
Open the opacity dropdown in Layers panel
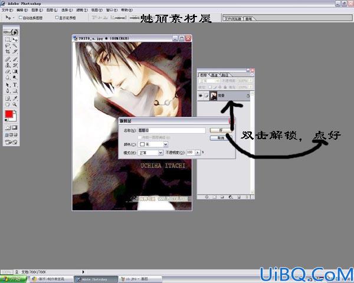coord(250,81)
